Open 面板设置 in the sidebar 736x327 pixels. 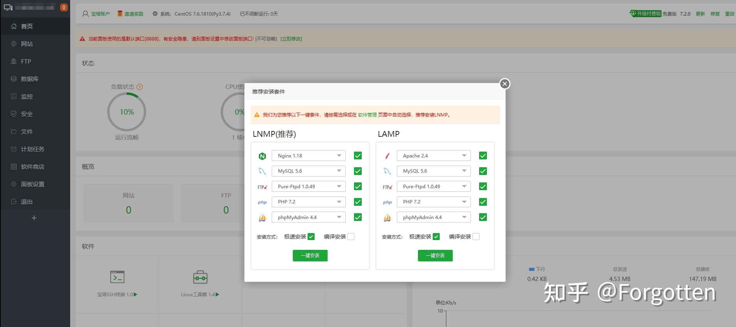(35, 184)
